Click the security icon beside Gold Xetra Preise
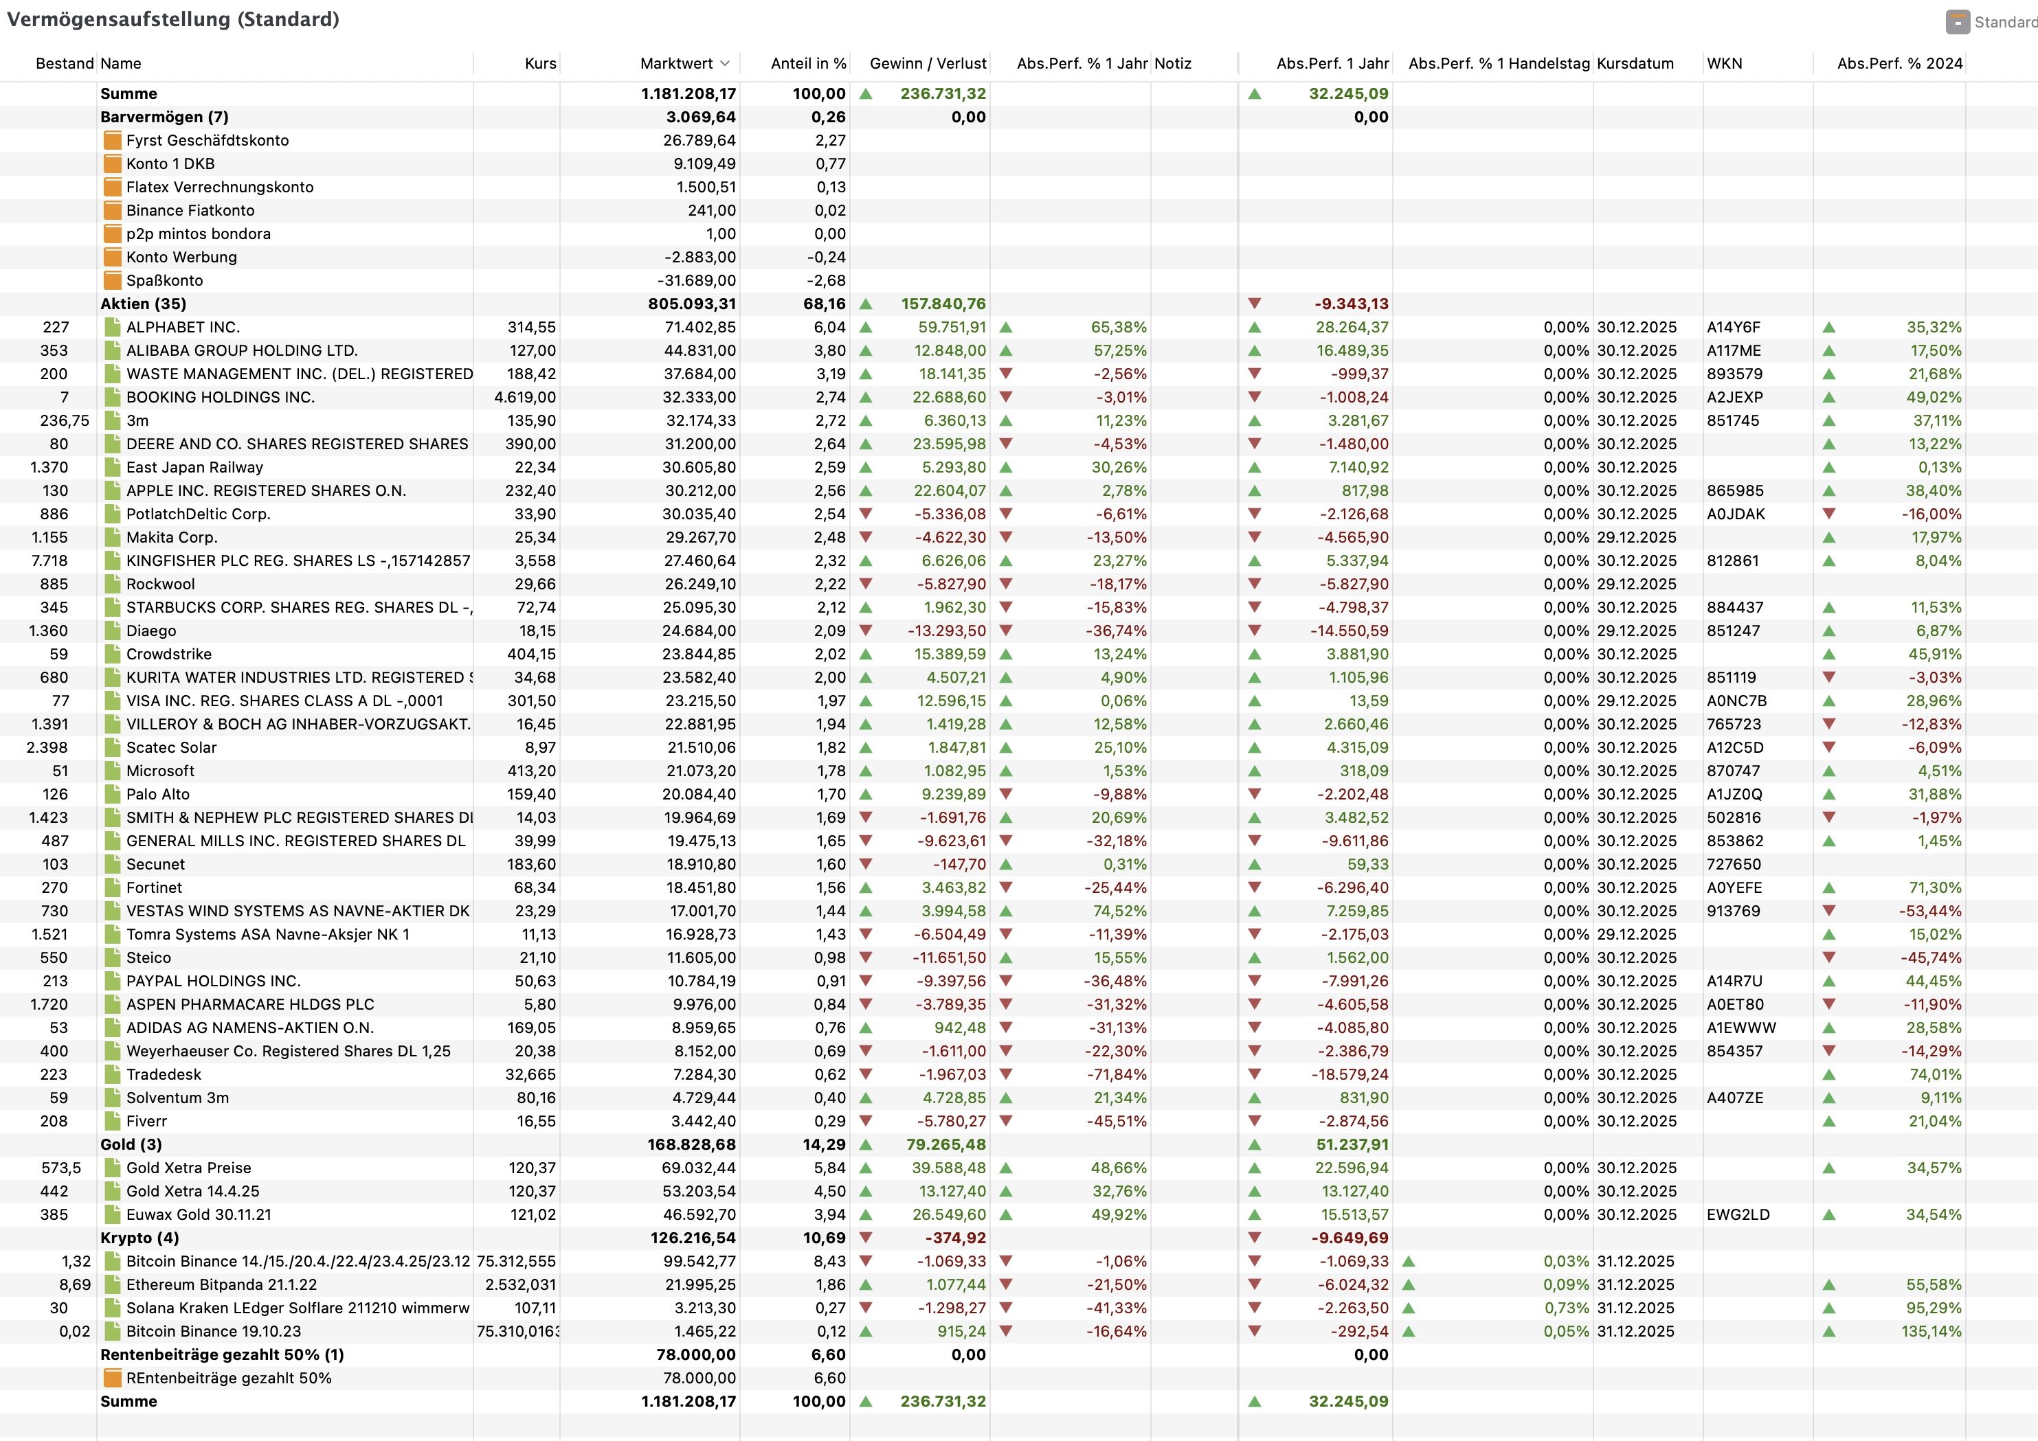2038x1441 pixels. pyautogui.click(x=112, y=1168)
